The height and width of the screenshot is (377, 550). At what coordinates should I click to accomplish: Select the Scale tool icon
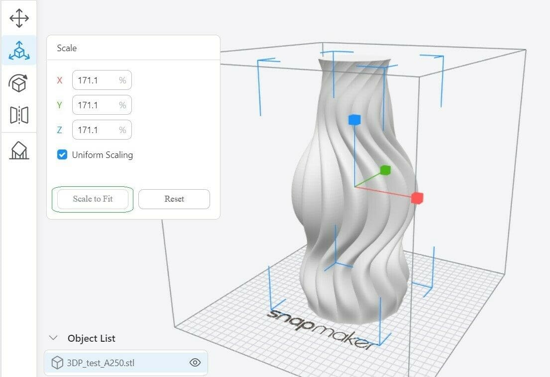tap(19, 51)
